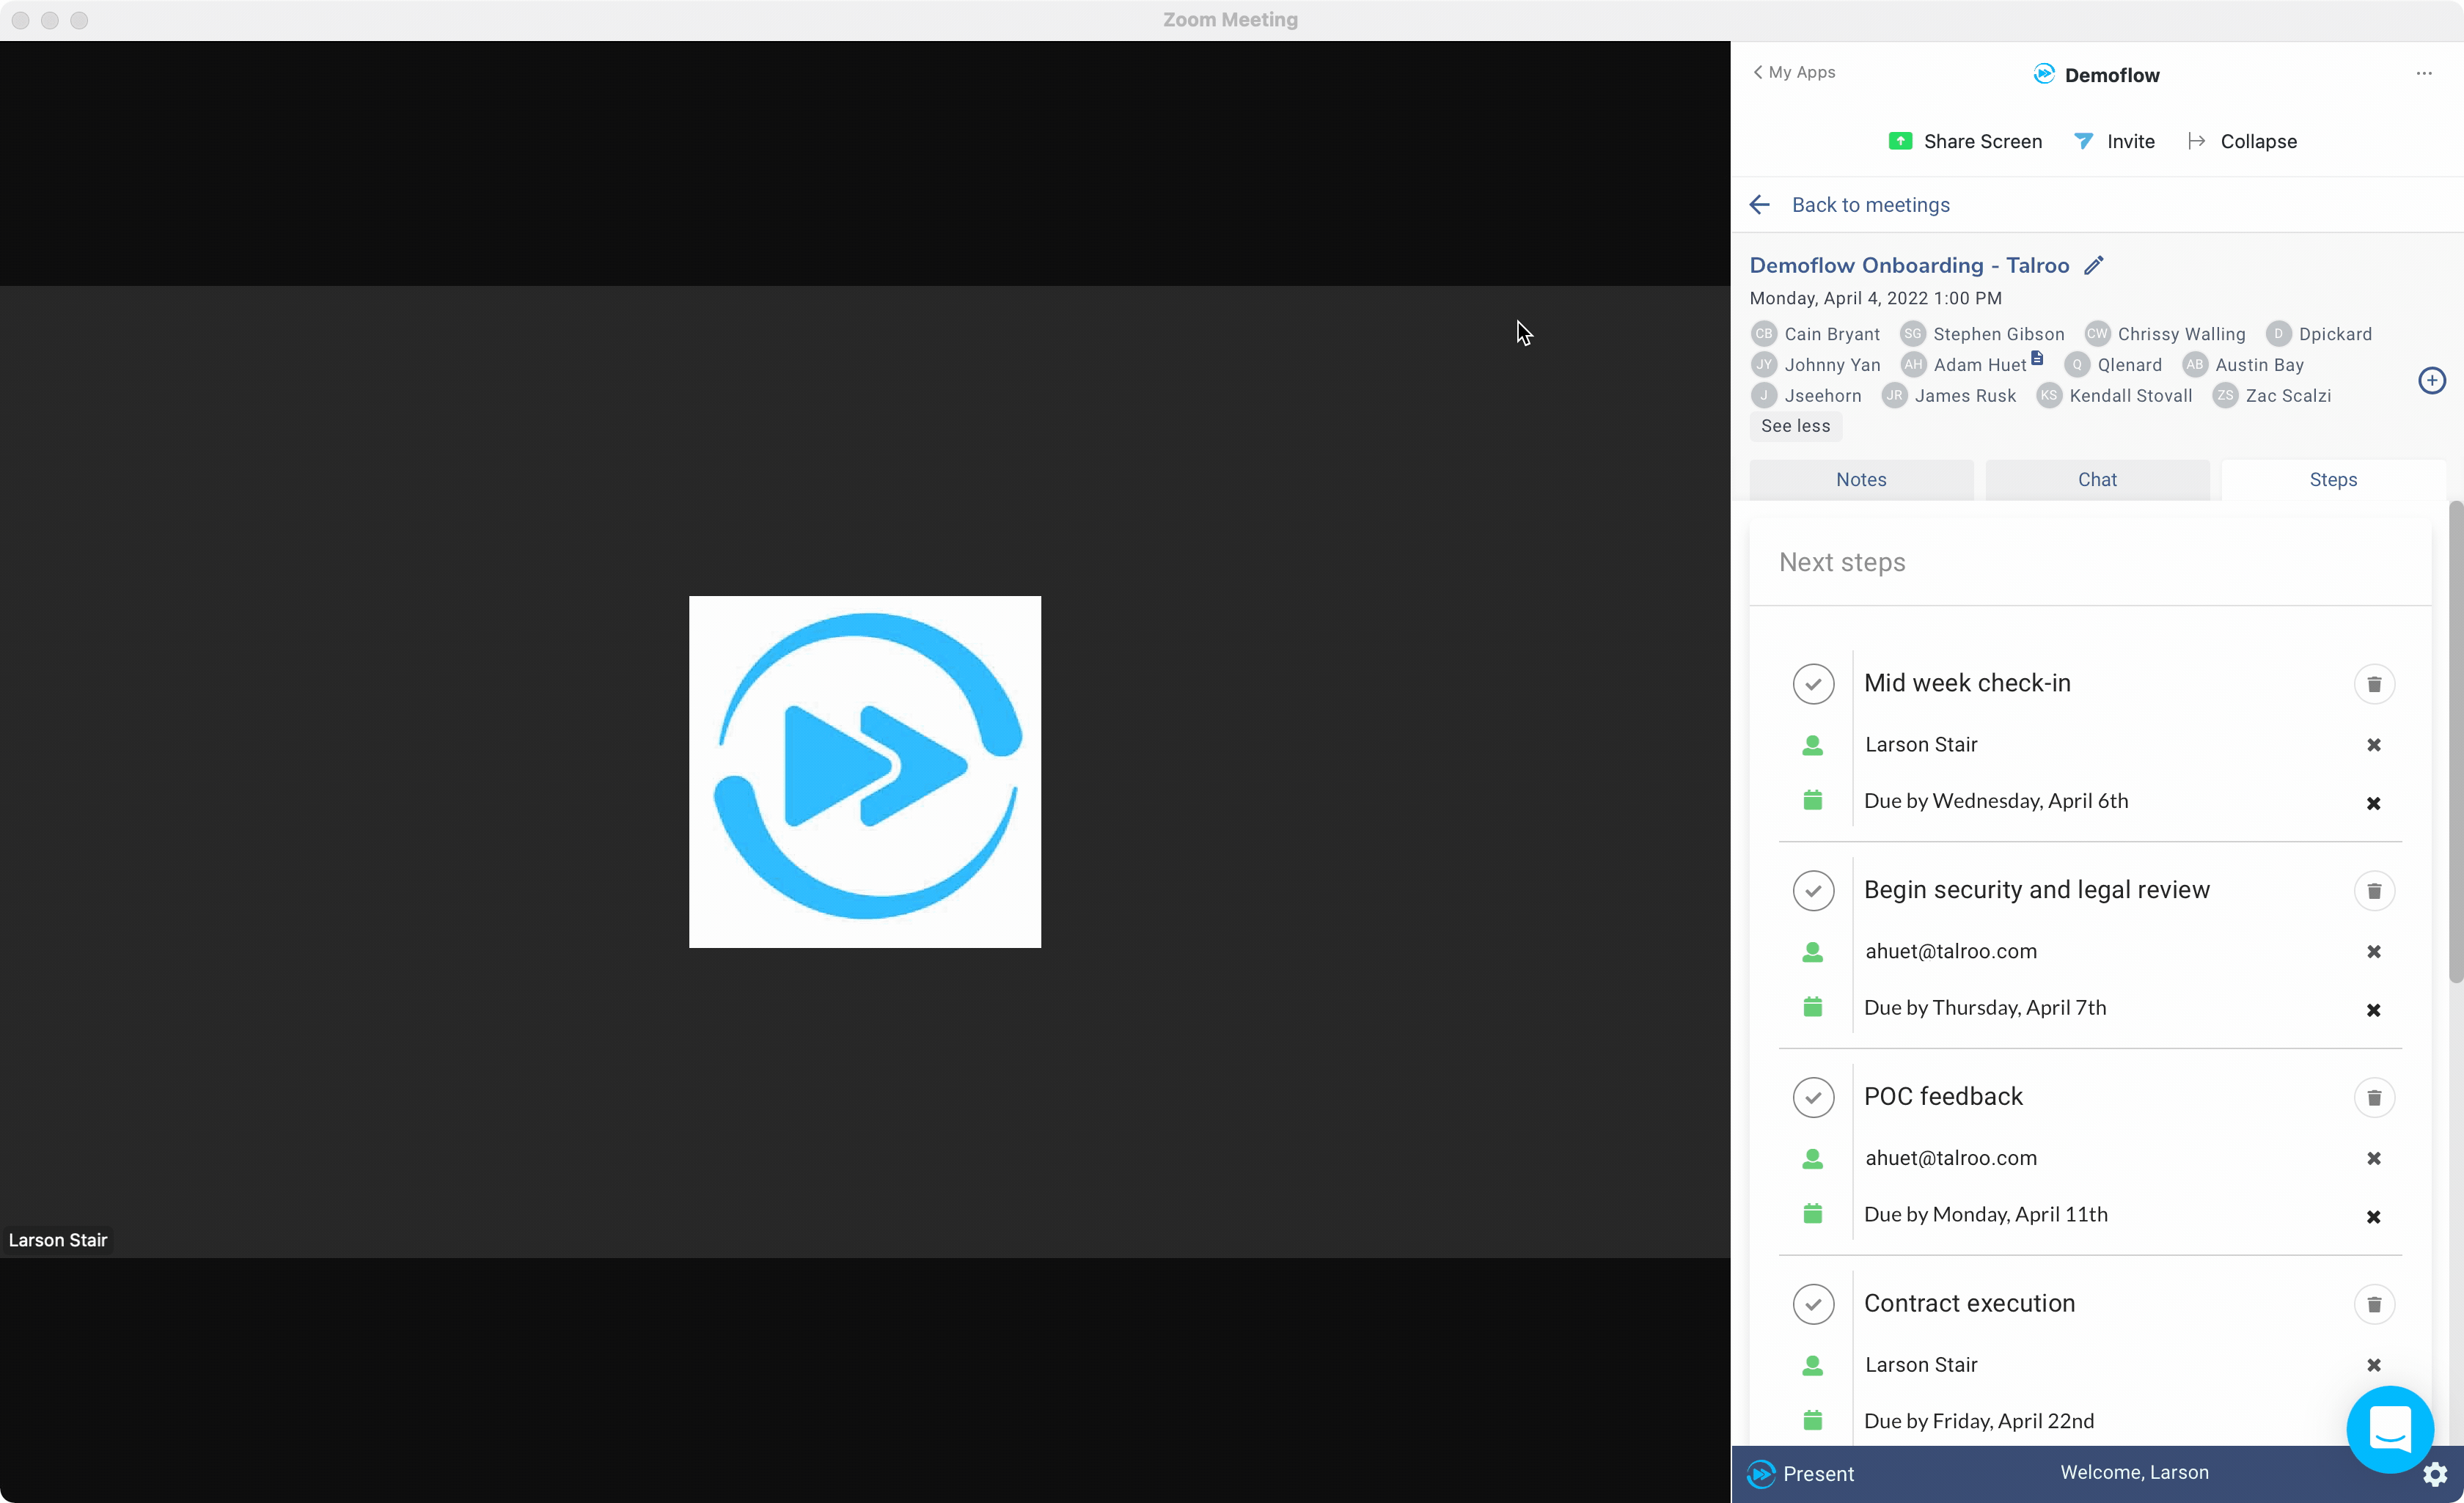This screenshot has width=2464, height=1503.
Task: Click calendar icon for Wednesday, April 6th
Action: click(x=1812, y=800)
